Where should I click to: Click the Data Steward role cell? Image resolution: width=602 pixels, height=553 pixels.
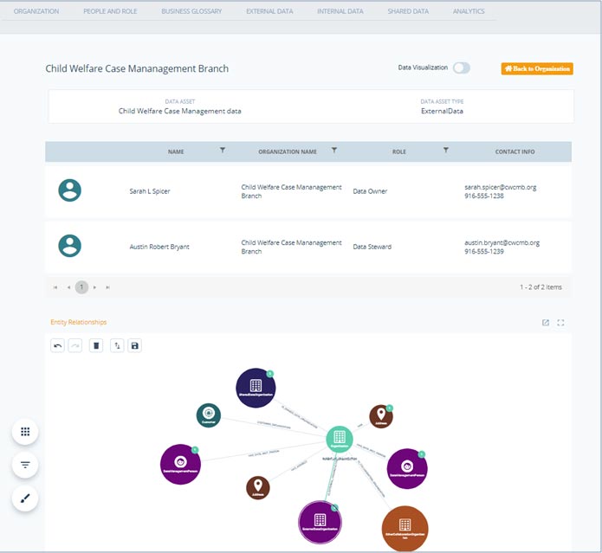click(372, 247)
